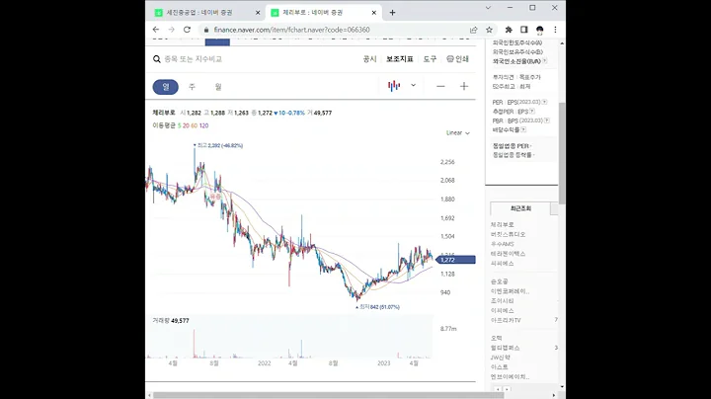
Task: Open the 도구 tools menu
Action: click(430, 59)
